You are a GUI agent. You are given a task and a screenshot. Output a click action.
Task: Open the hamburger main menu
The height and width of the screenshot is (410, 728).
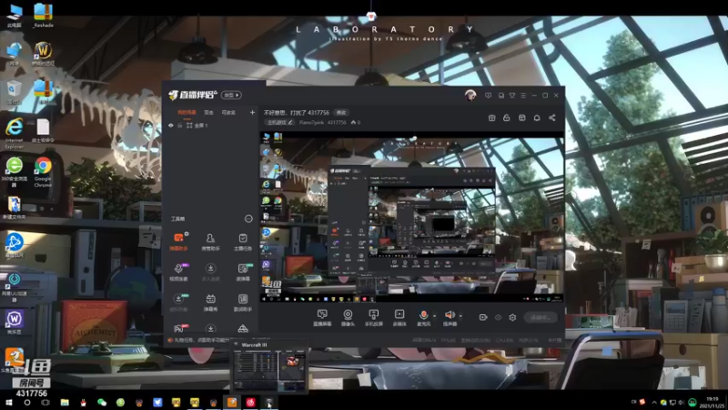[523, 96]
